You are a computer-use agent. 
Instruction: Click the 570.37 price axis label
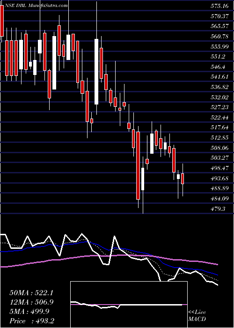pyautogui.click(x=219, y=16)
